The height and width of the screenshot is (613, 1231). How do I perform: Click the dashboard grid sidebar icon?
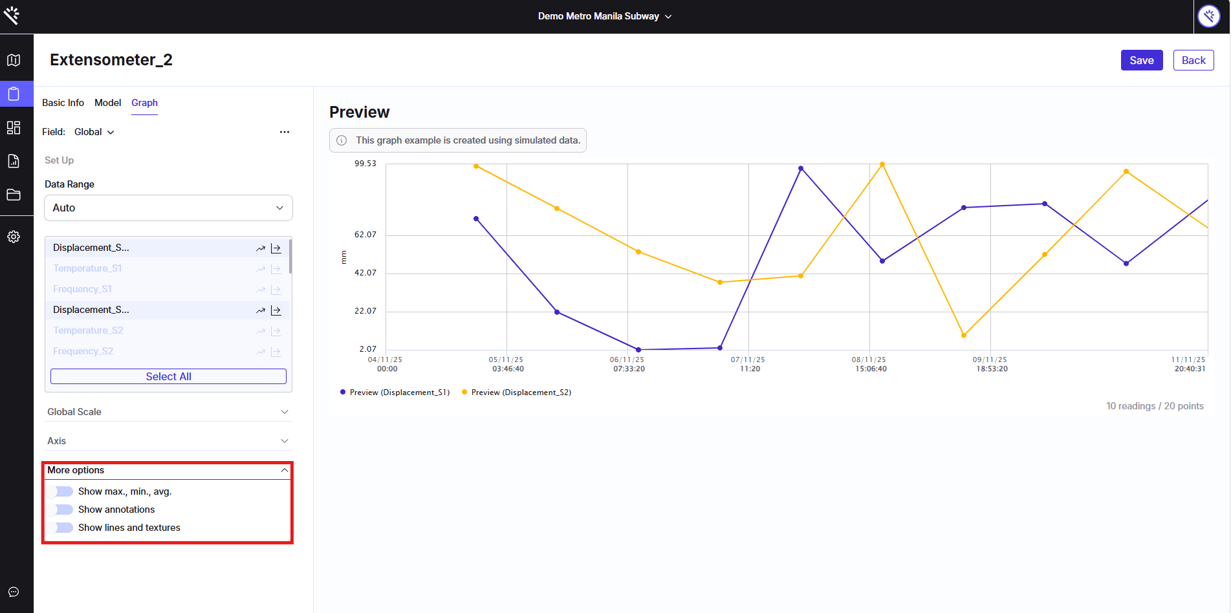(x=14, y=127)
